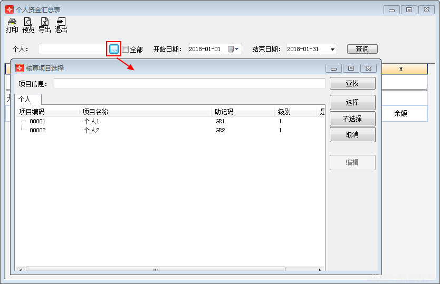Click the horizontal scrollbar in the item list

click(156, 270)
